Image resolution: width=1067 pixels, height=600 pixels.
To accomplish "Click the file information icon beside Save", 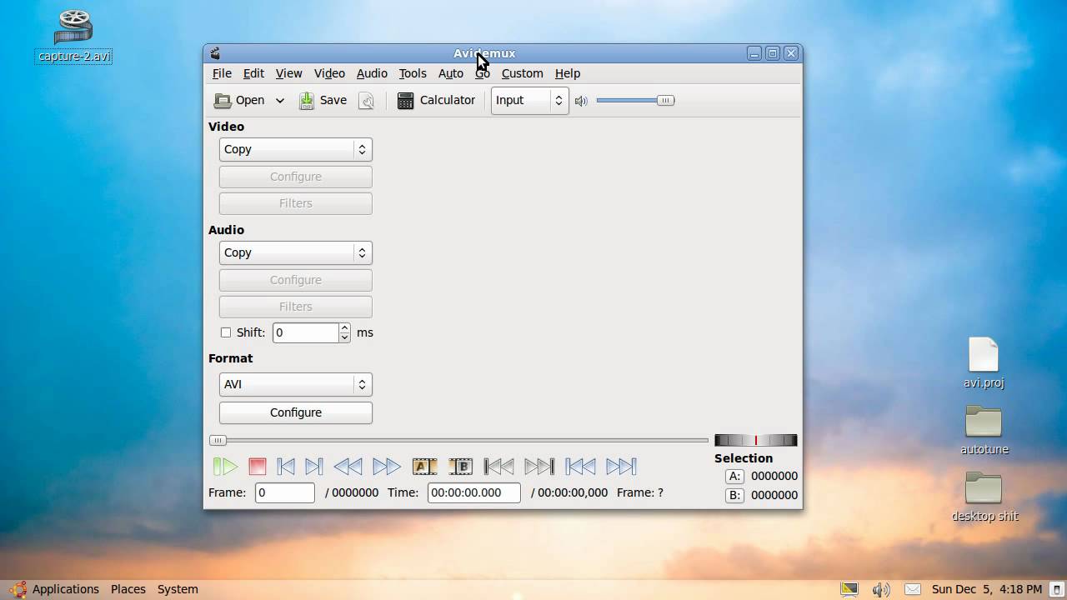I will (366, 101).
